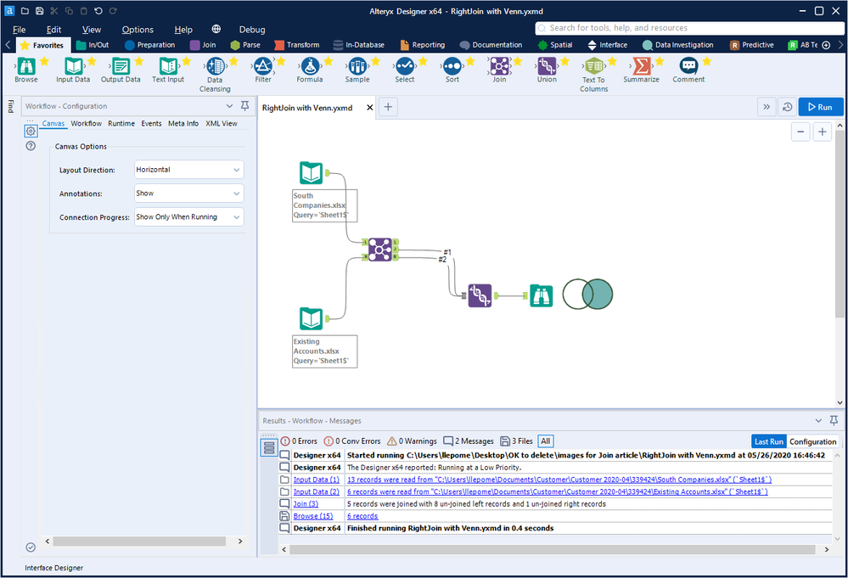Open Connection Progress dropdown
This screenshot has height=578, width=848.
pyautogui.click(x=188, y=216)
